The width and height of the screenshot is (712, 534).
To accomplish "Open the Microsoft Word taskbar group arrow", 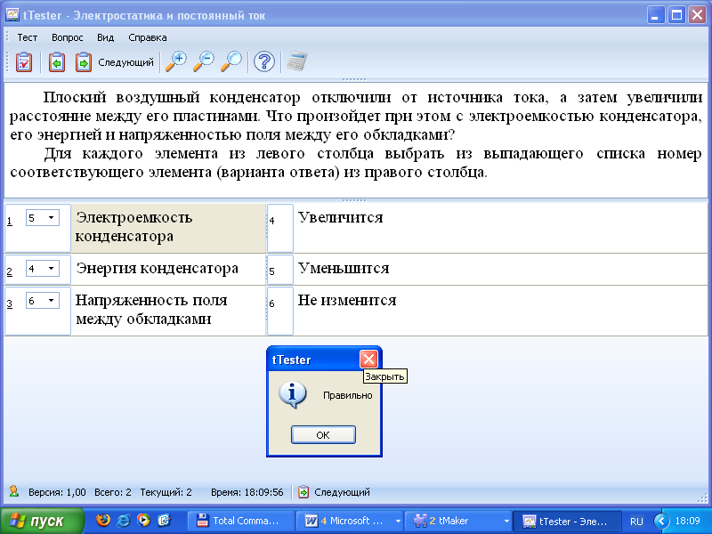I will tap(398, 521).
